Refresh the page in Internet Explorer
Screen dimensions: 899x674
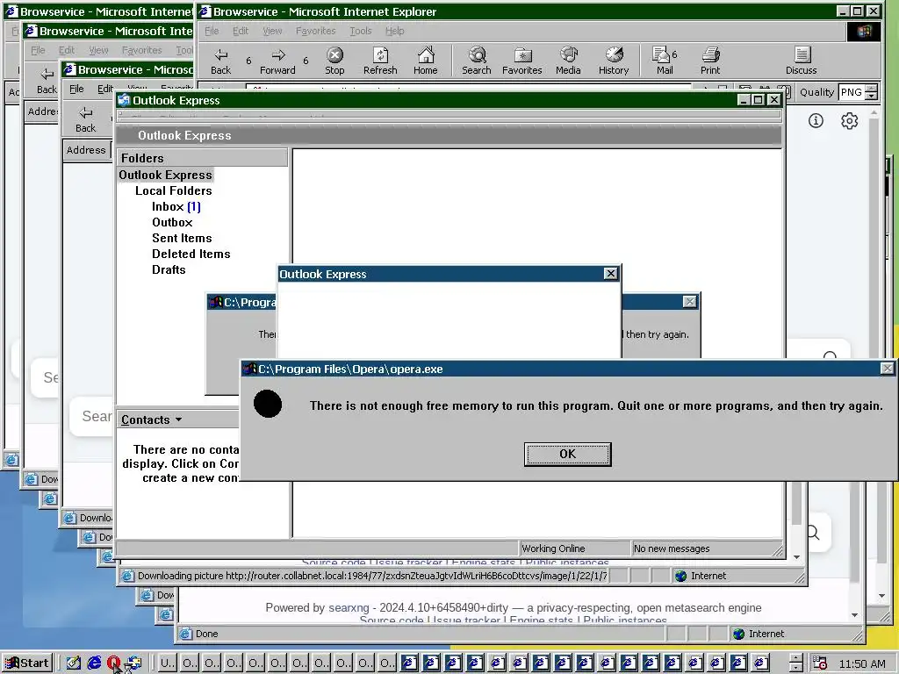tap(380, 61)
